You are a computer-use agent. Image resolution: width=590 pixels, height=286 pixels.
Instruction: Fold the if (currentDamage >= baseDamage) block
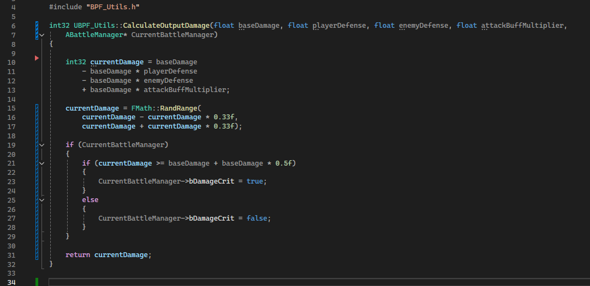[x=43, y=163]
